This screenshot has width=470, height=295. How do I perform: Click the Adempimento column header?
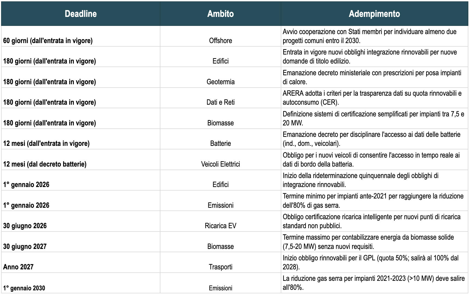coord(374,14)
